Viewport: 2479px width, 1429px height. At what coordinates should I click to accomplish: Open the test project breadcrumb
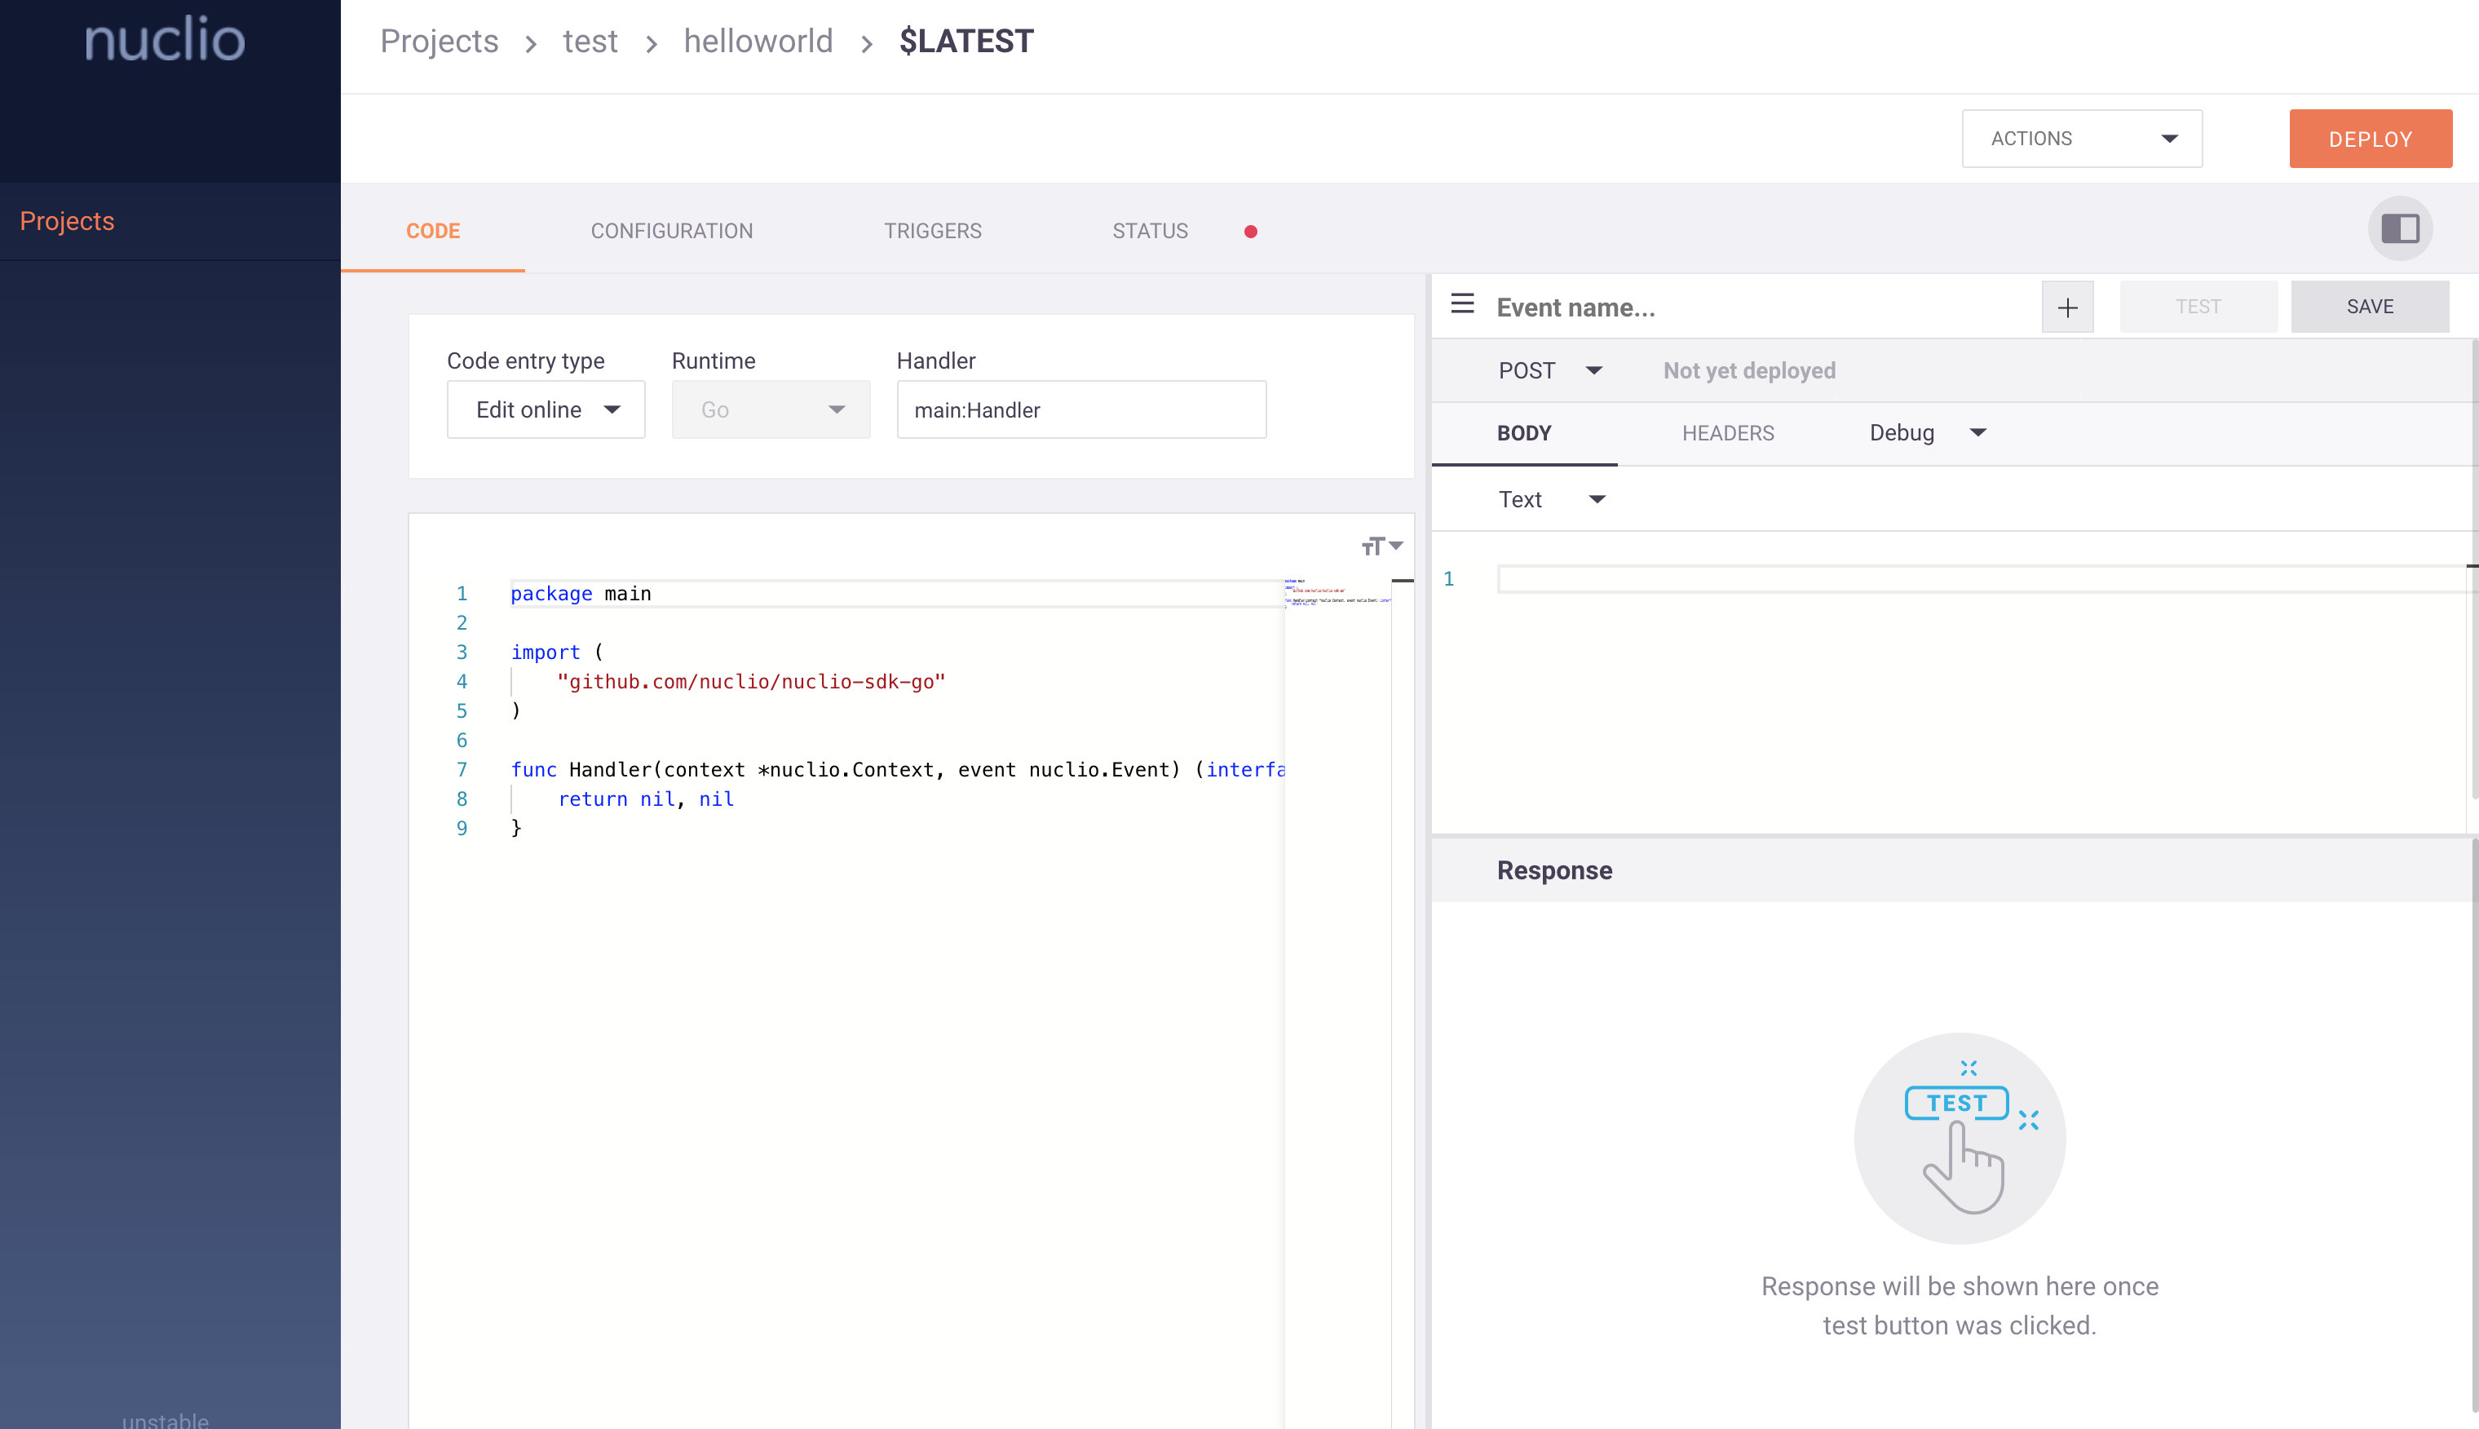click(x=590, y=42)
